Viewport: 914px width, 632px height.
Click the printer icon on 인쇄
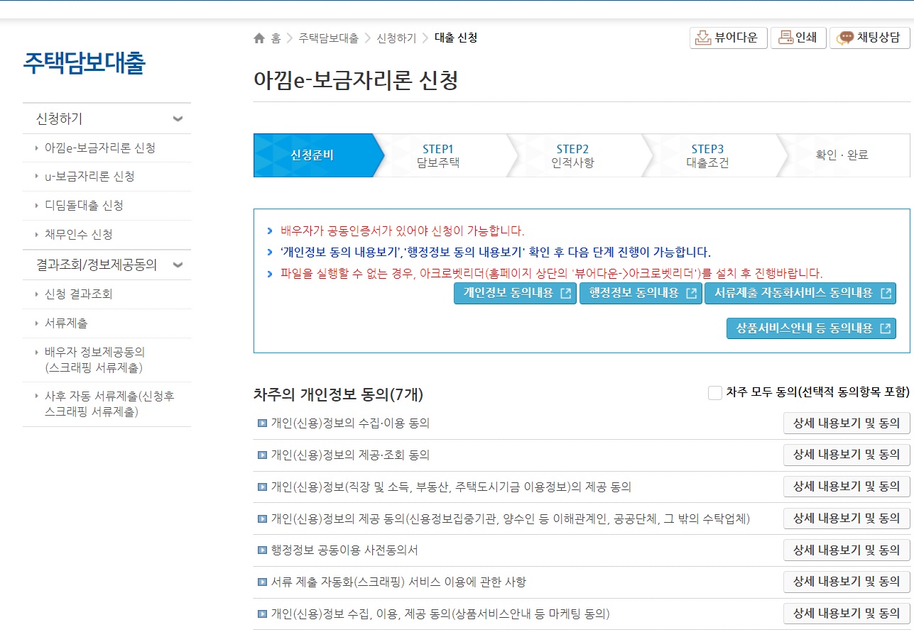coord(785,38)
